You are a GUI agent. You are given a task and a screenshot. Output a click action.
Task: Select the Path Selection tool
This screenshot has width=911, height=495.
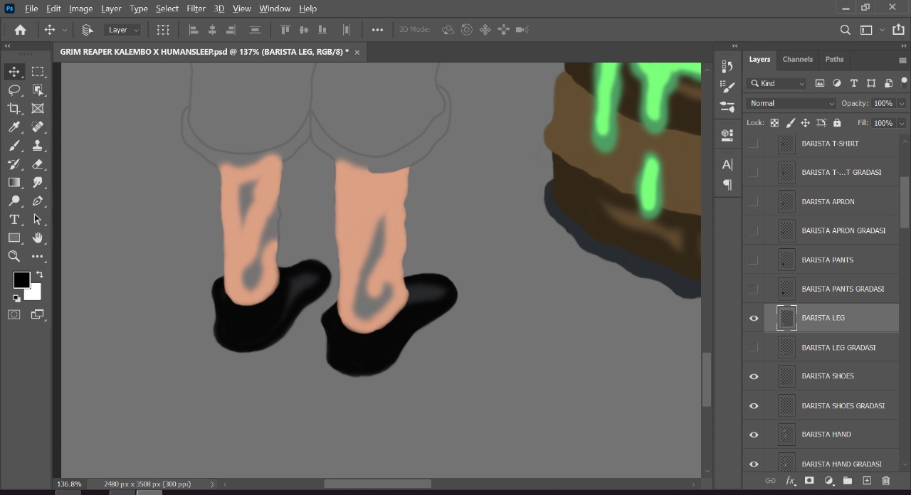coord(38,220)
